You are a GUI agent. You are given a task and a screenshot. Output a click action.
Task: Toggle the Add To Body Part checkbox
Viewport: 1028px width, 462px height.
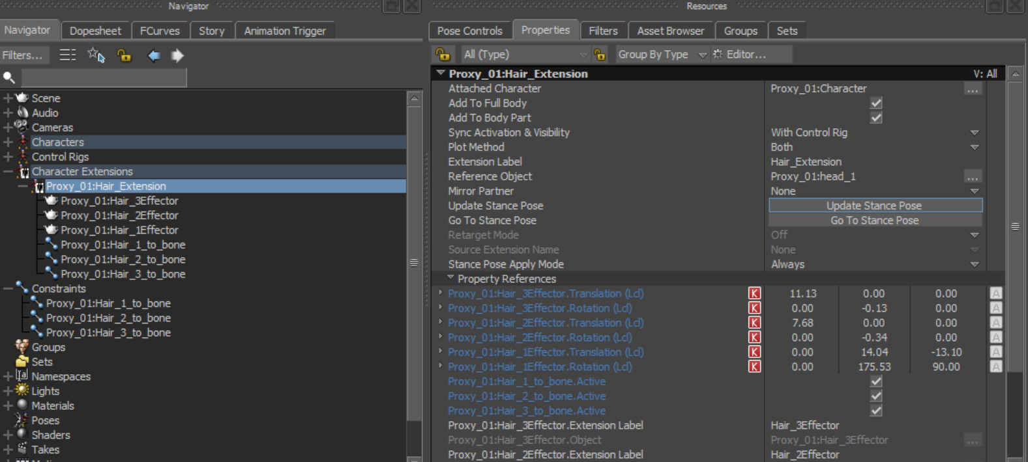876,118
